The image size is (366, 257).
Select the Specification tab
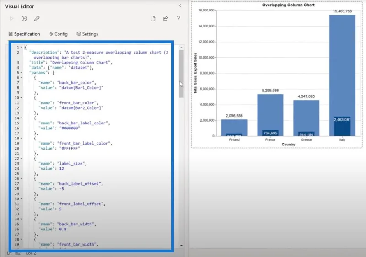pos(24,34)
